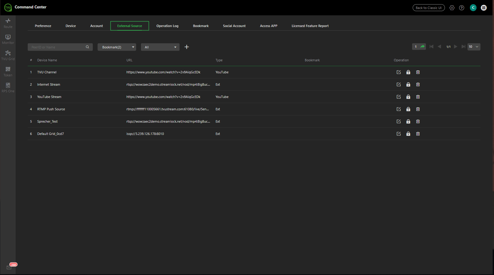
Task: Edit the YouTube Stream source
Action: (x=399, y=97)
